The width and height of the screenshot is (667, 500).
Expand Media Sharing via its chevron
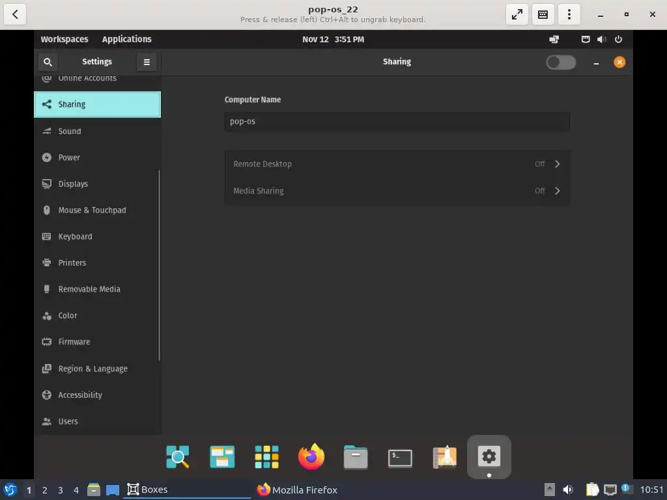coord(558,191)
